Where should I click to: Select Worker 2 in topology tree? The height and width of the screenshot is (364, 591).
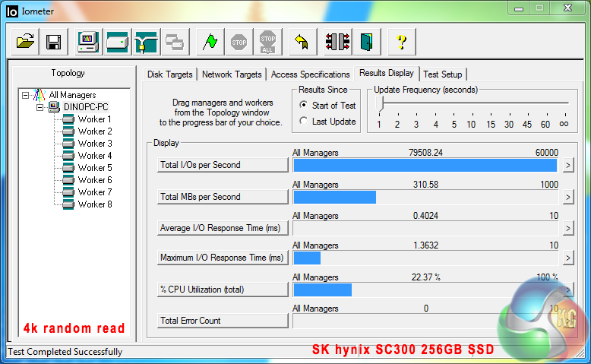95,131
